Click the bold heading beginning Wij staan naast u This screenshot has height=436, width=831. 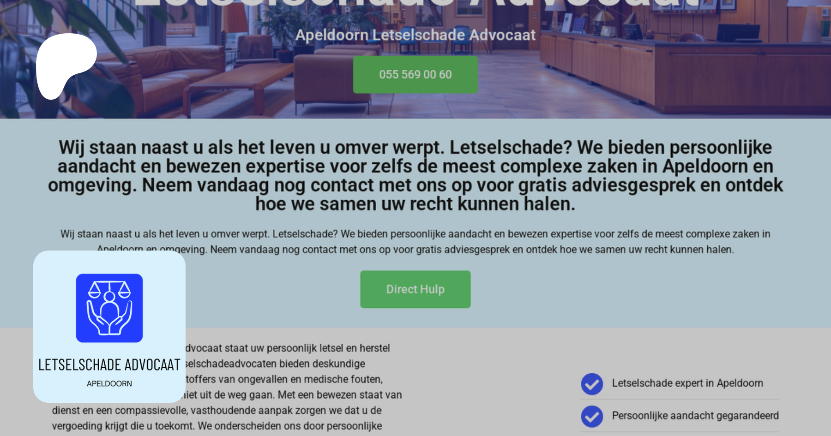tap(415, 175)
